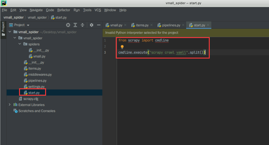
Task: Open the Run menu
Action: tap(77, 10)
